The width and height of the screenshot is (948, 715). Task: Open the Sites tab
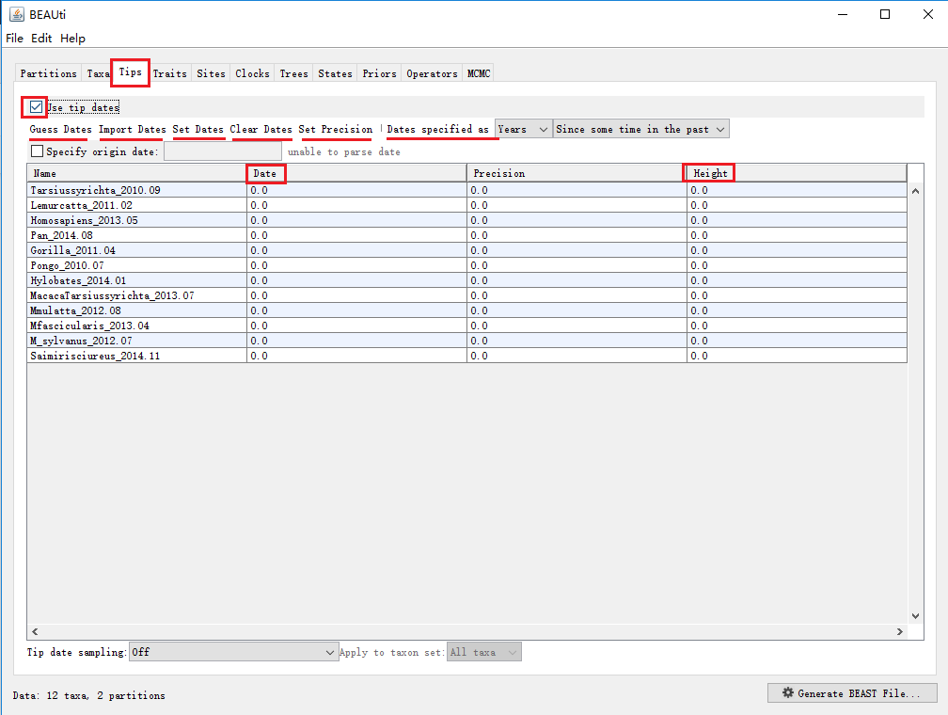point(211,73)
